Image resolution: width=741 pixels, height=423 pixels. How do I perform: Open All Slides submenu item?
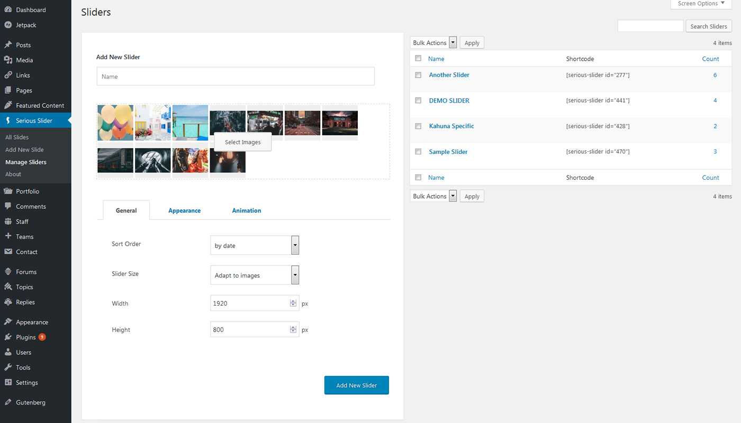17,137
